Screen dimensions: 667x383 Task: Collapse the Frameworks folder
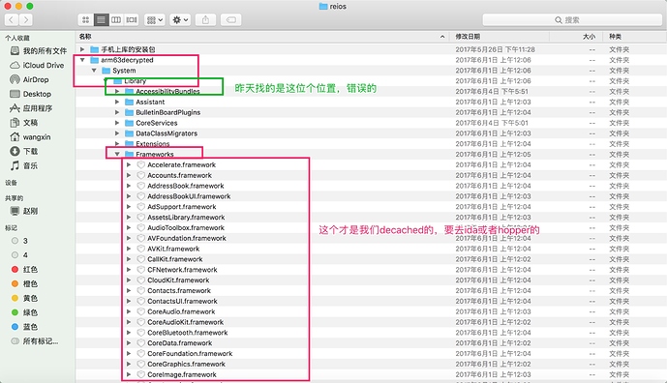(117, 155)
